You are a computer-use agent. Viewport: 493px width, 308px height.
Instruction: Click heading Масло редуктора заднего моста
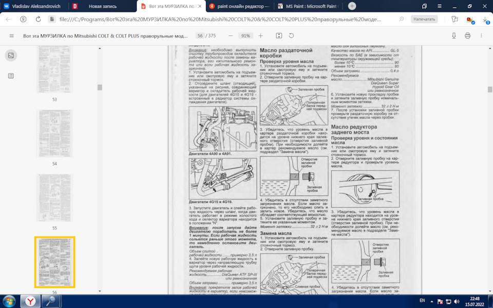(x=354, y=129)
